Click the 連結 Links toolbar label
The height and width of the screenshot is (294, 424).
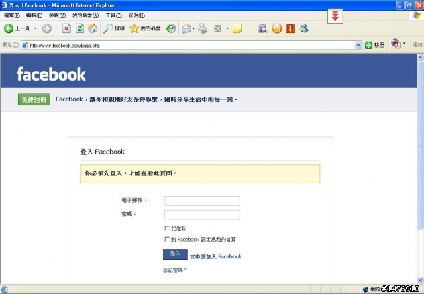417,44
